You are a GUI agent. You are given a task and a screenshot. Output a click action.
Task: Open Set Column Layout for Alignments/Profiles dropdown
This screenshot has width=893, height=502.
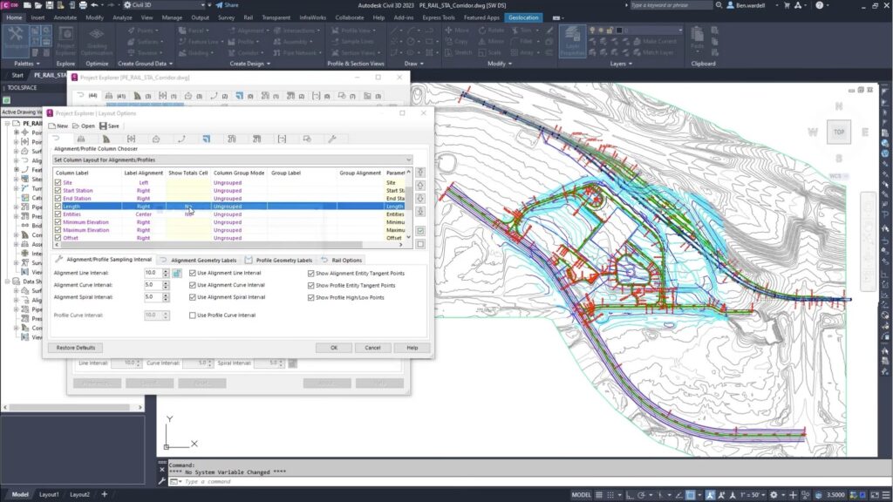pos(232,160)
